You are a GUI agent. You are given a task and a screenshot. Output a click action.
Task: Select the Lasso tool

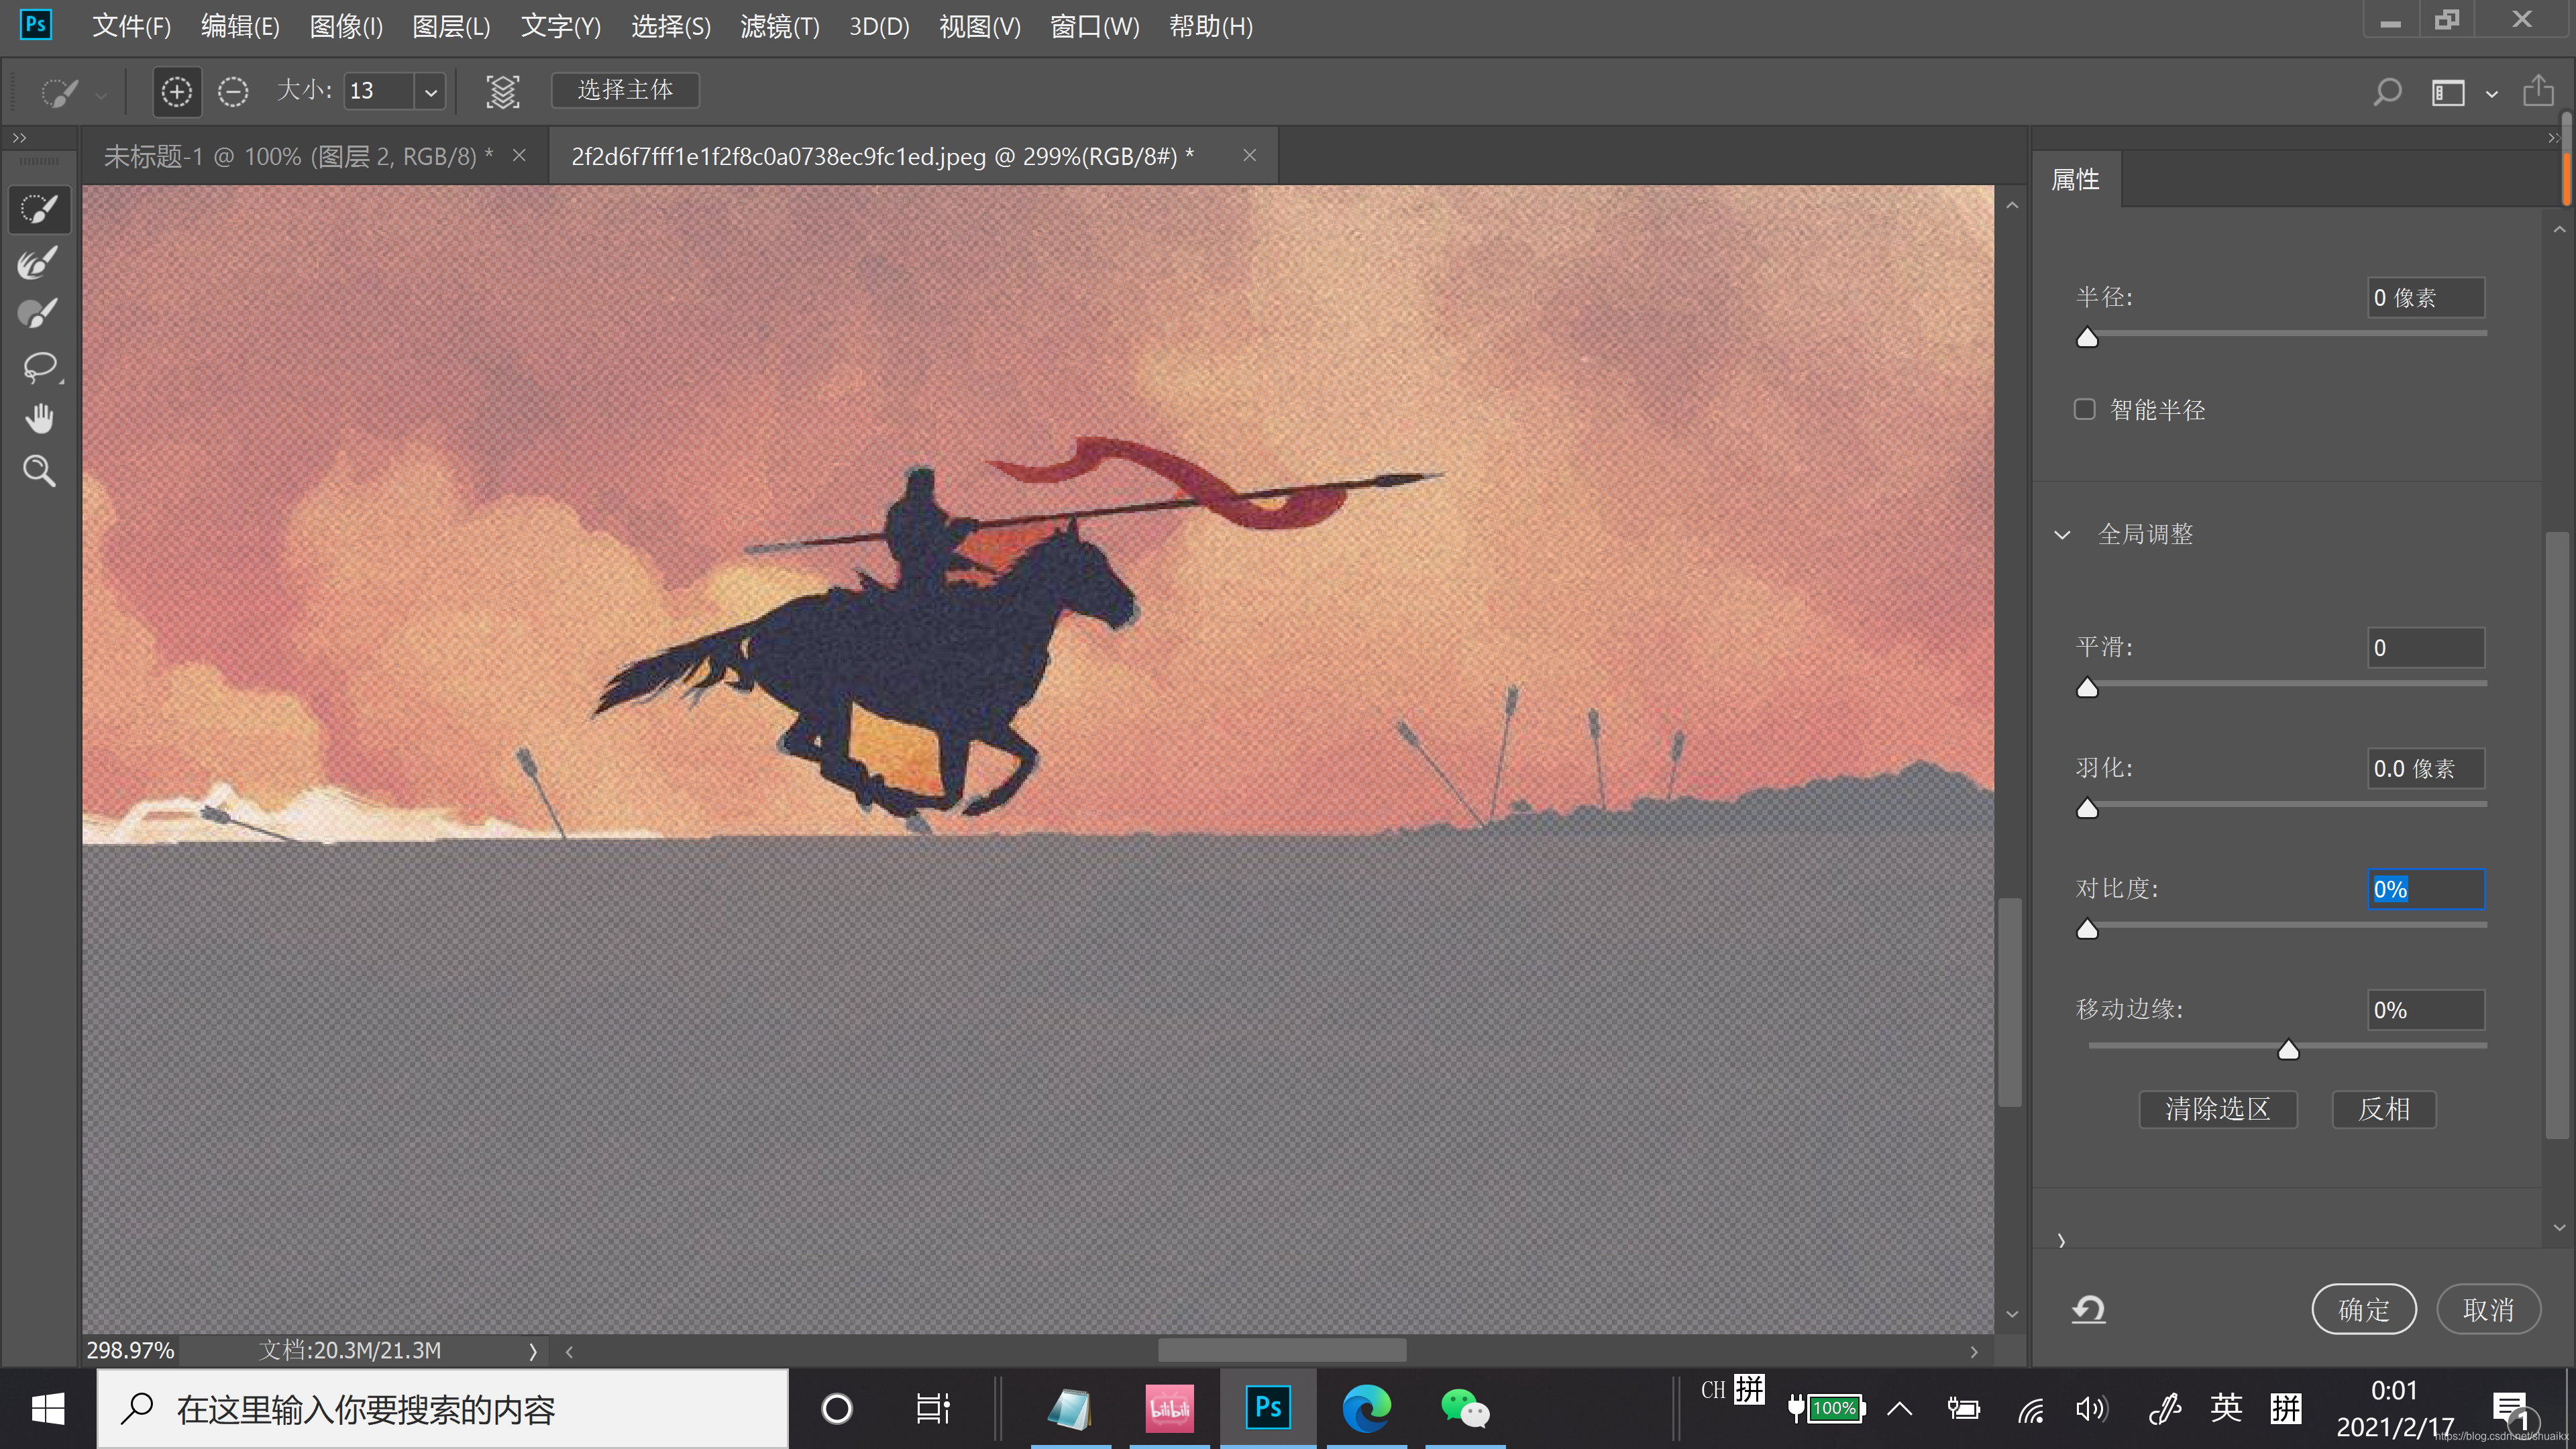pyautogui.click(x=39, y=367)
